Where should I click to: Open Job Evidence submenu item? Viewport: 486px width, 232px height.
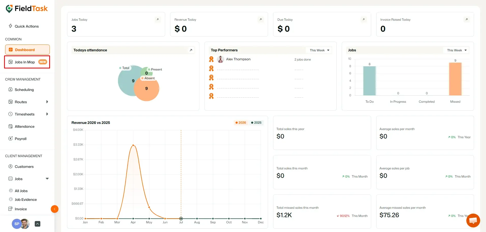pos(26,200)
